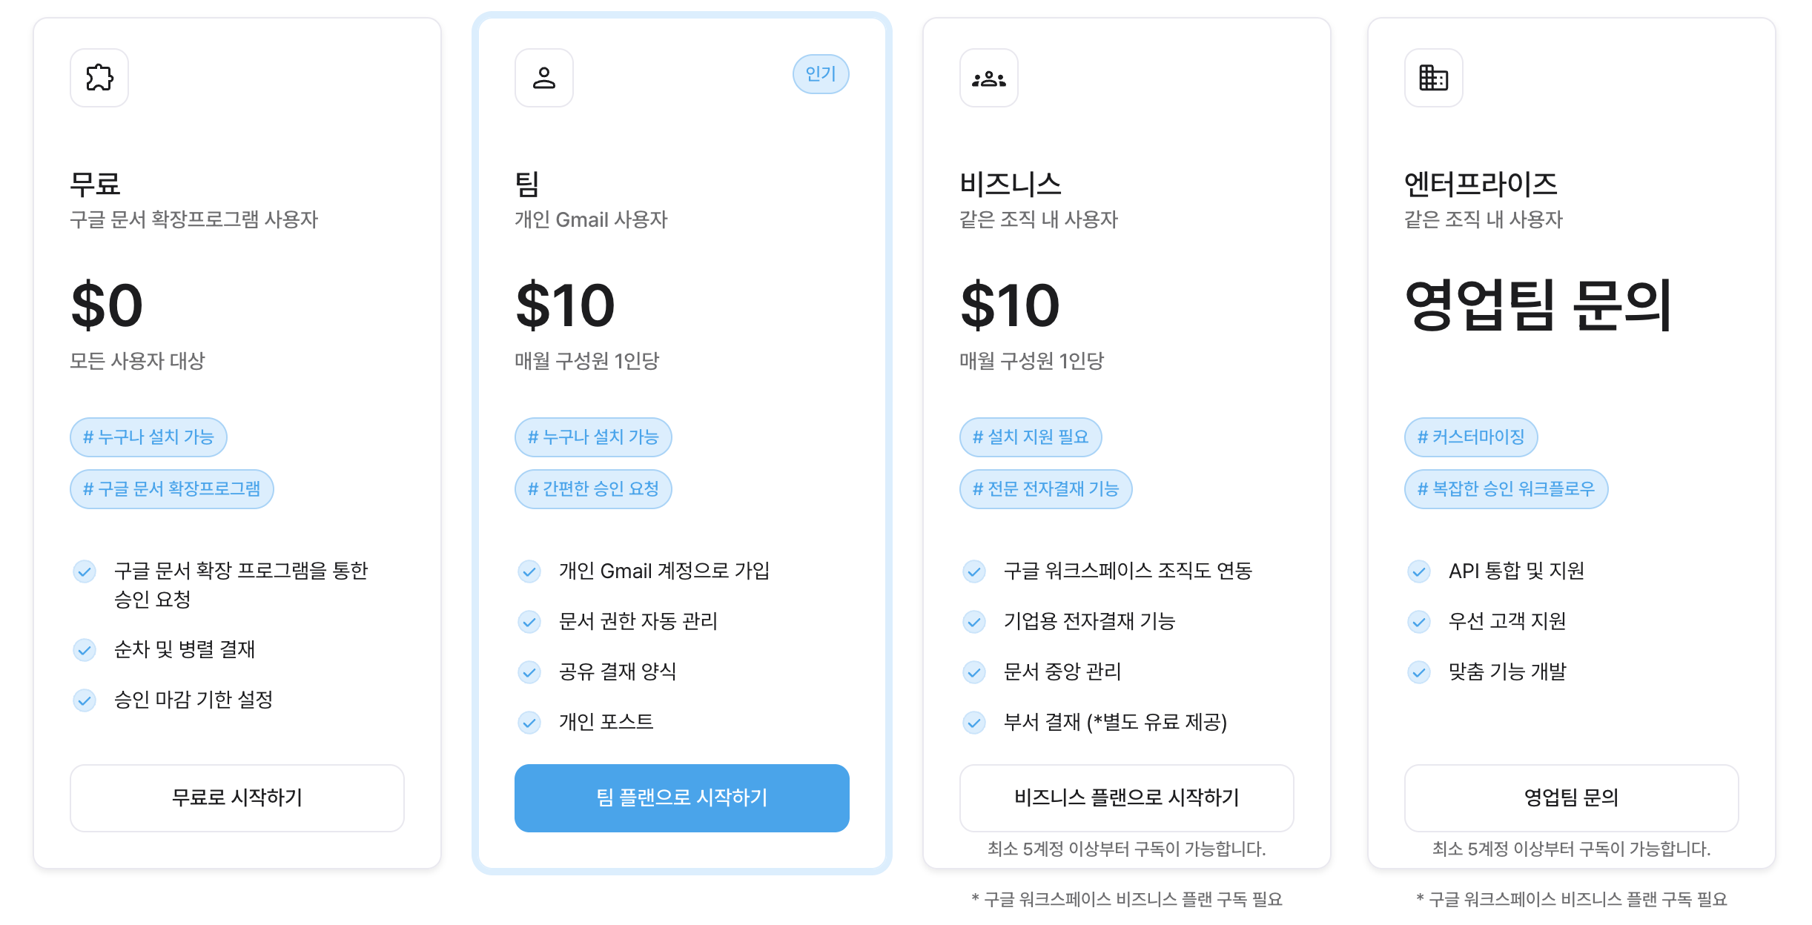Viewport: 1812px width, 925px height.
Task: Click the '# 복잡한 승인 워크플로우' tag
Action: coord(1506,489)
